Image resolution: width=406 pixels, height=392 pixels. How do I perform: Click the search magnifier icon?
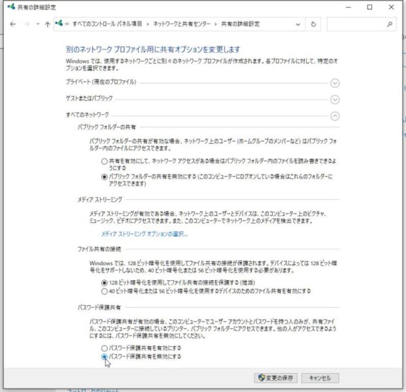[390, 24]
